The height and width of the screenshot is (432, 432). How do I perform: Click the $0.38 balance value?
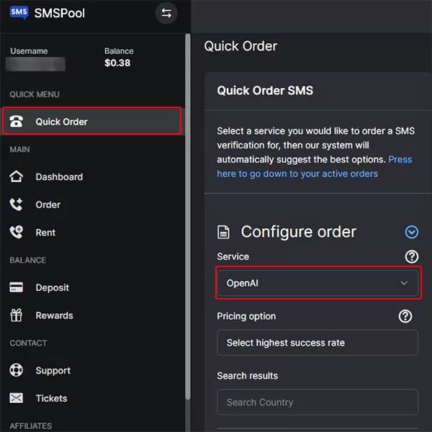coord(117,63)
